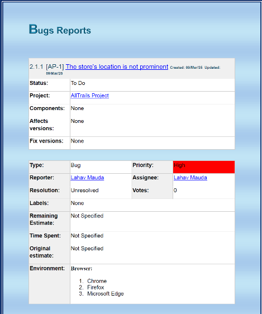This screenshot has width=262, height=314.
Task: Click the Bug type value
Action: coord(75,165)
